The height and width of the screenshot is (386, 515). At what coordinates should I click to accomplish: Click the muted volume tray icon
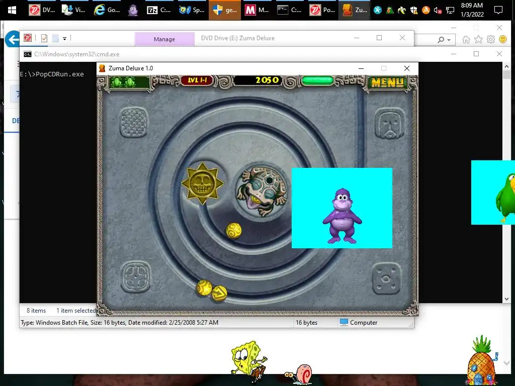(x=438, y=11)
